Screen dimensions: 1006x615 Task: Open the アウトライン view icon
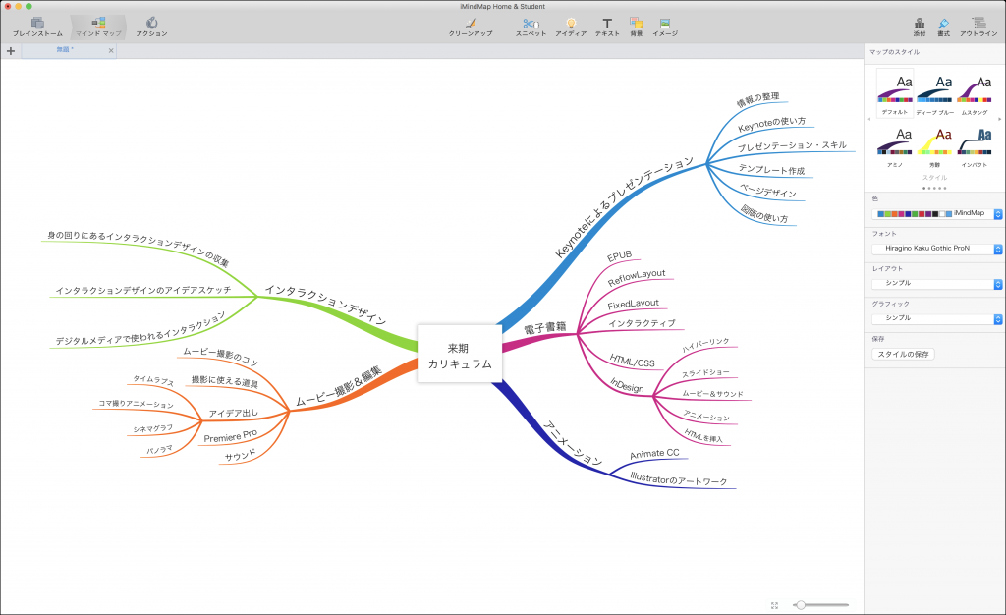977,26
